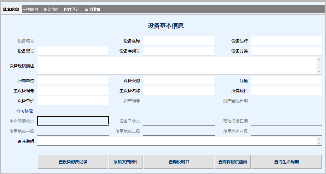
Task: Open the 保修信息 tab
Action: [51, 9]
